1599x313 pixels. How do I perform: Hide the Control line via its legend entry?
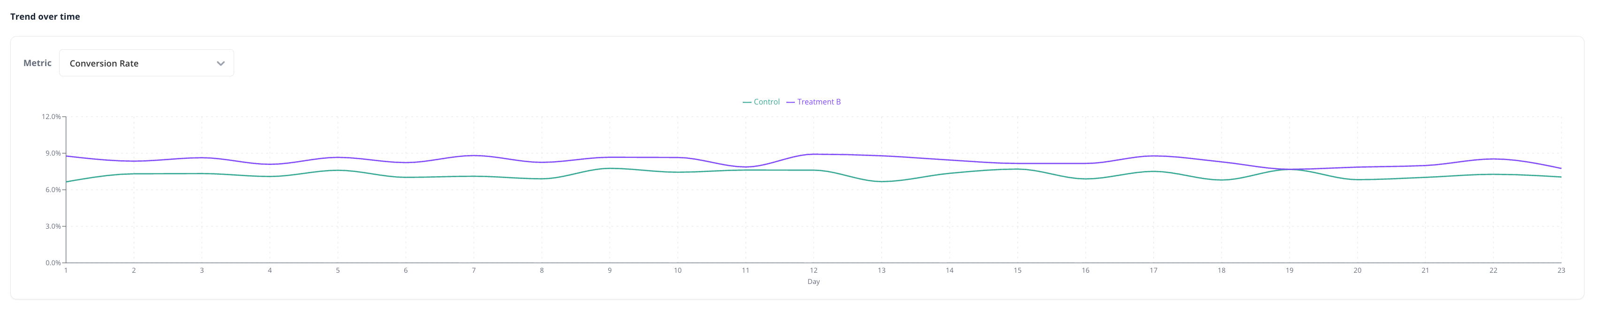[x=762, y=102]
